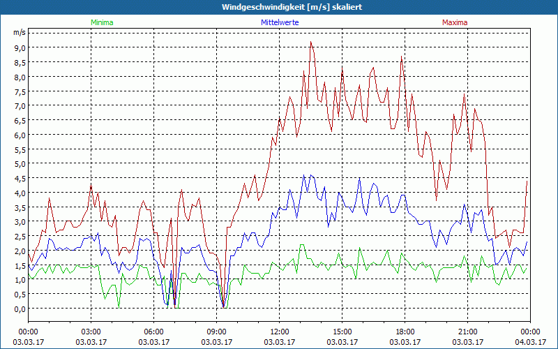Click the green Minima legend label
The height and width of the screenshot is (349, 558).
tap(101, 22)
